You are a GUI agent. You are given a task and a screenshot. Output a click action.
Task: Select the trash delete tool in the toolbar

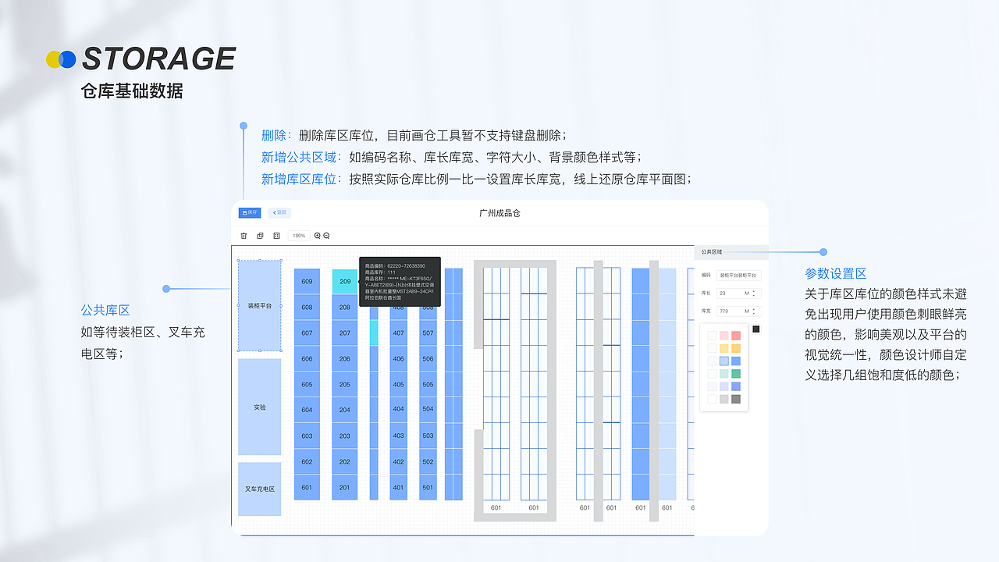pos(244,236)
